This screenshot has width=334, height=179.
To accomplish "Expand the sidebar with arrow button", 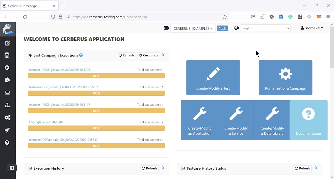I will [x=12, y=168].
